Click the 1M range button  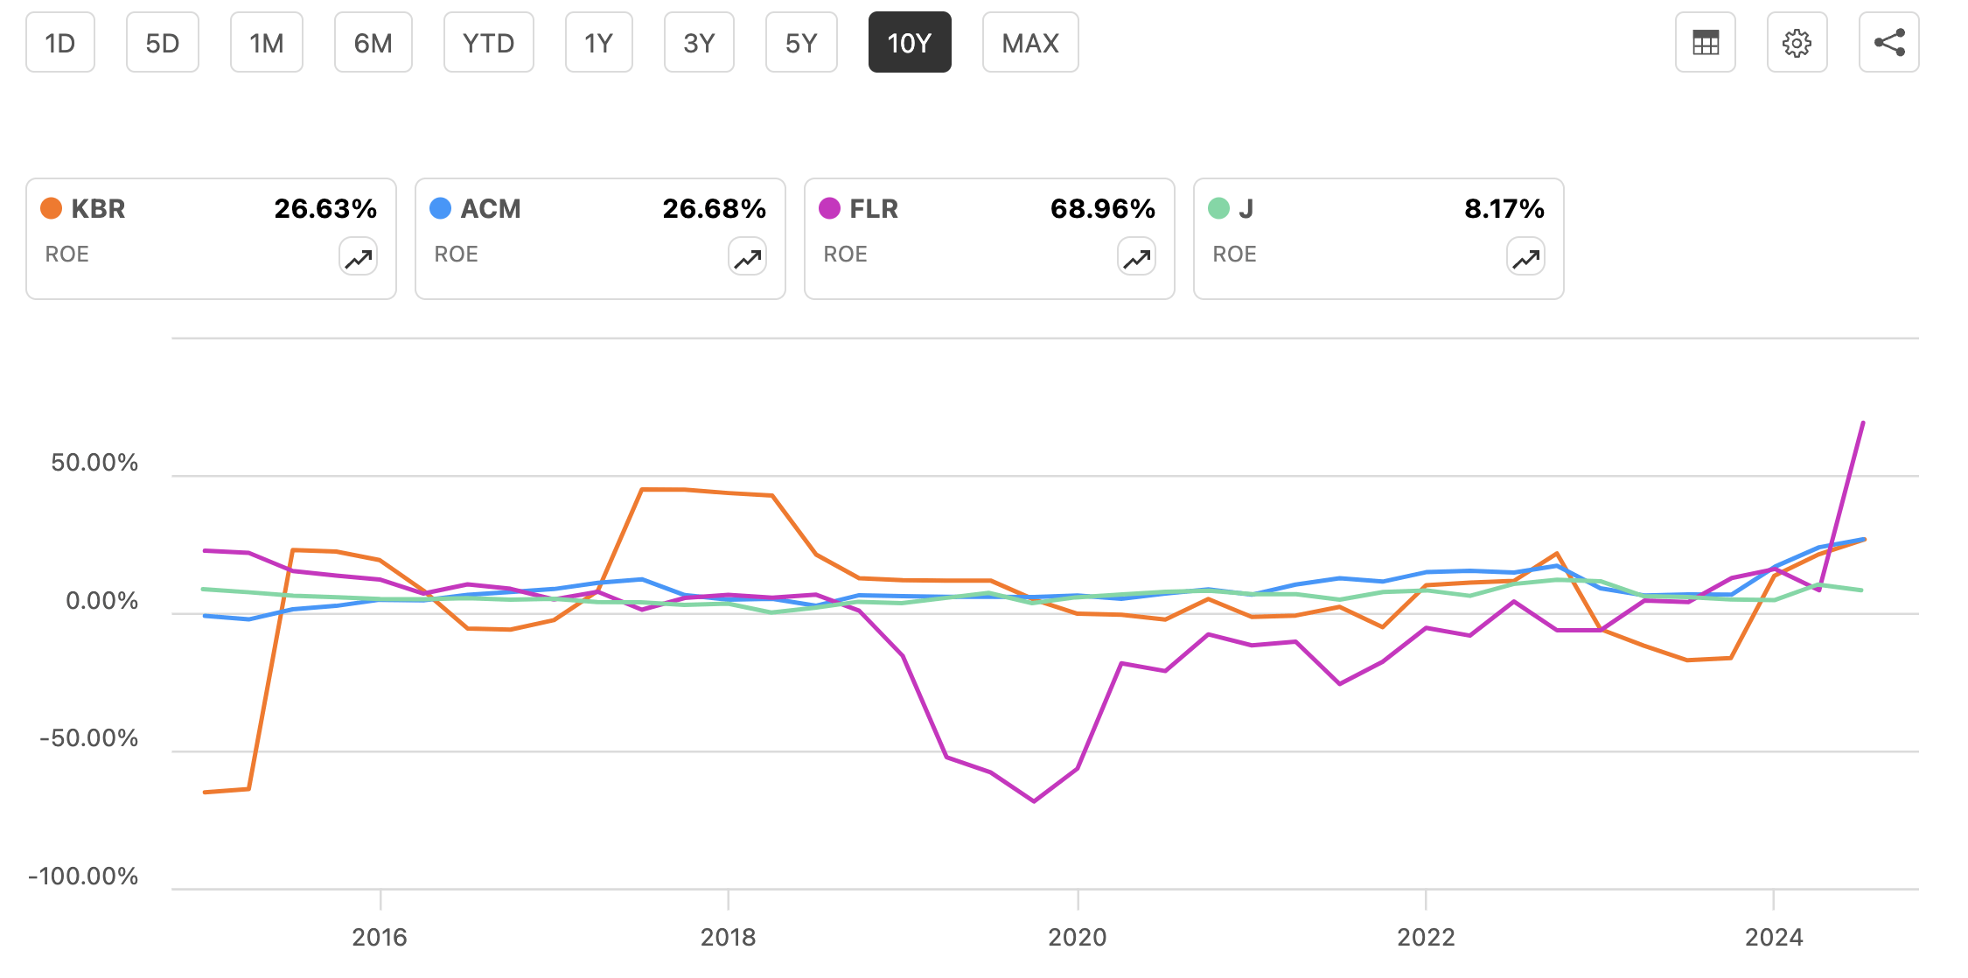(266, 42)
